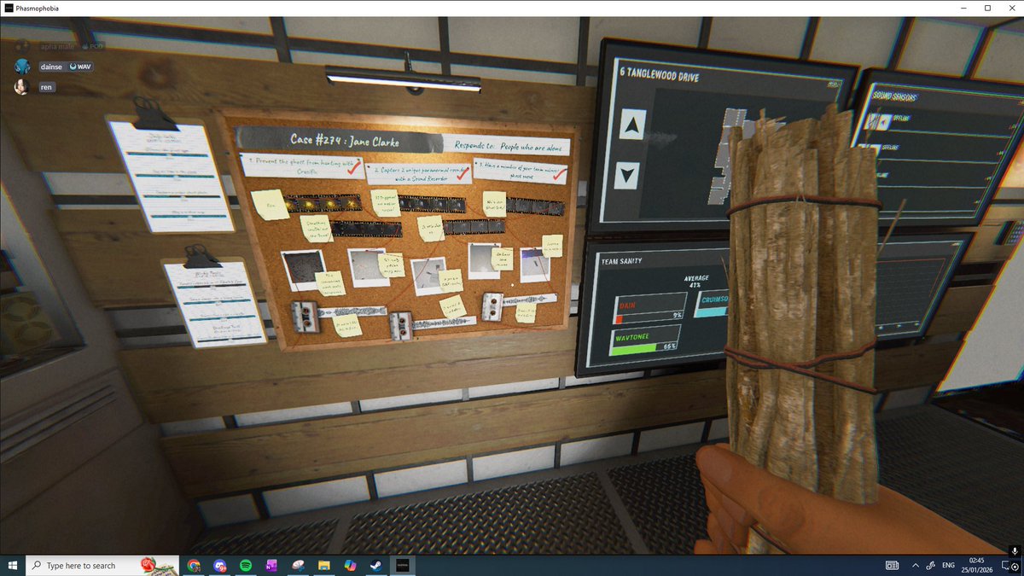Screen dimensions: 1024x576
Task: Select the Phasmophobia taskbar icon
Action: coord(401,565)
